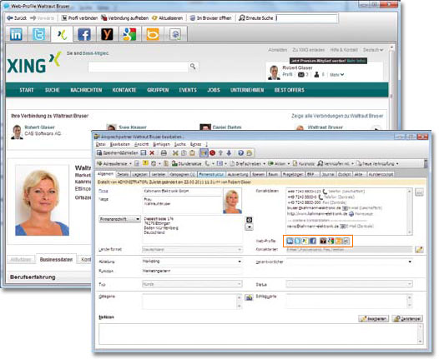Viewport: 439px width, 359px height.
Task: Open the orange Bing-style tab in the Web-Profile window
Action: point(153,34)
